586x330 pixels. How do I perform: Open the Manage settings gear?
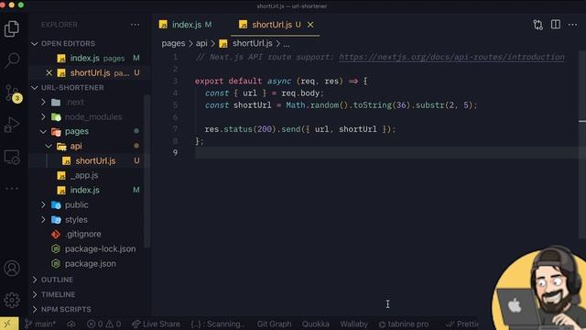pyautogui.click(x=12, y=300)
